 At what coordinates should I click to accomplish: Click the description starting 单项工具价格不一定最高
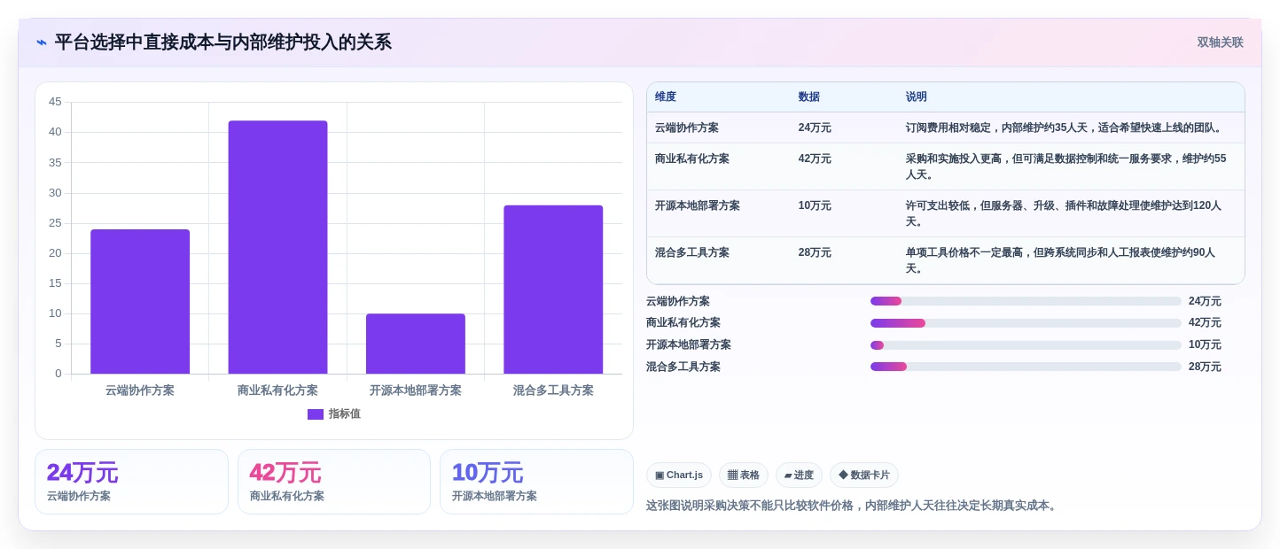click(1061, 260)
